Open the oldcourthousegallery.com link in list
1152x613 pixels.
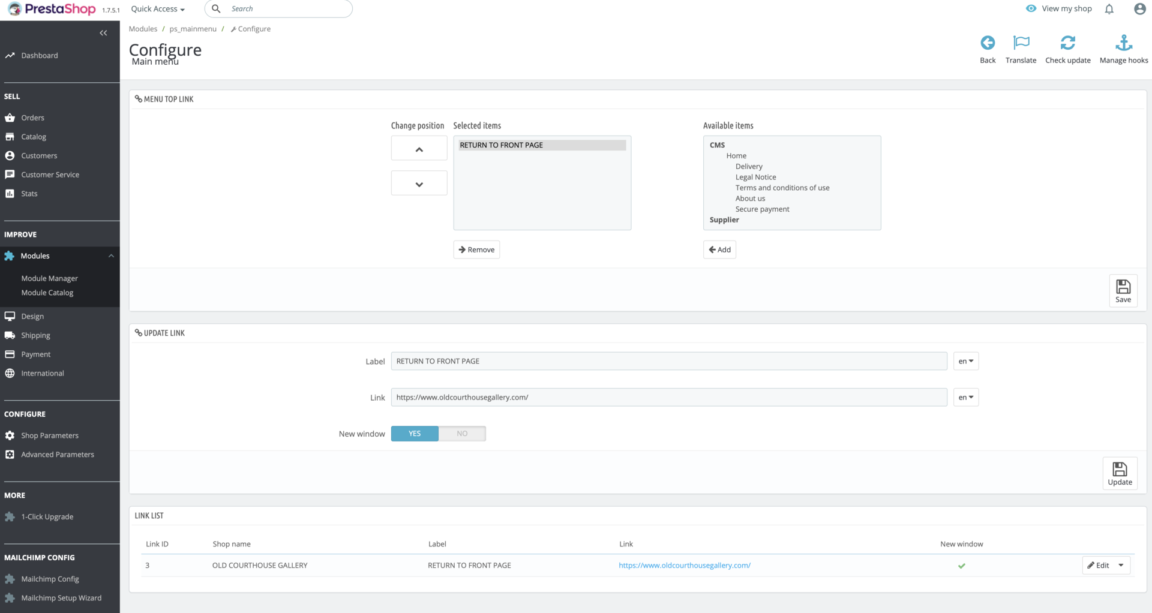pyautogui.click(x=685, y=565)
